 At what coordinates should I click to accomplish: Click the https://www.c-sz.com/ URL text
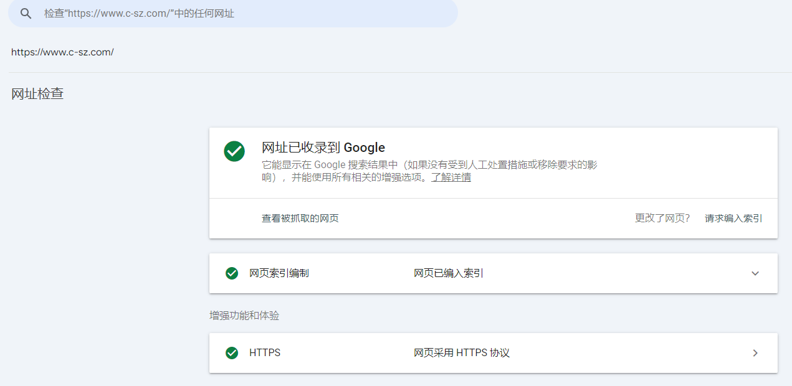[x=62, y=52]
